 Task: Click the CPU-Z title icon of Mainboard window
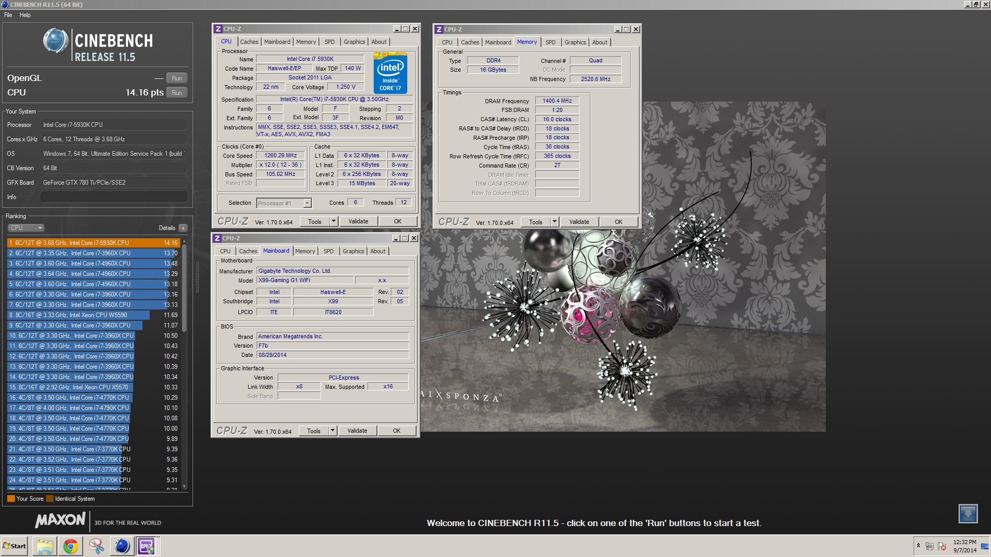217,238
